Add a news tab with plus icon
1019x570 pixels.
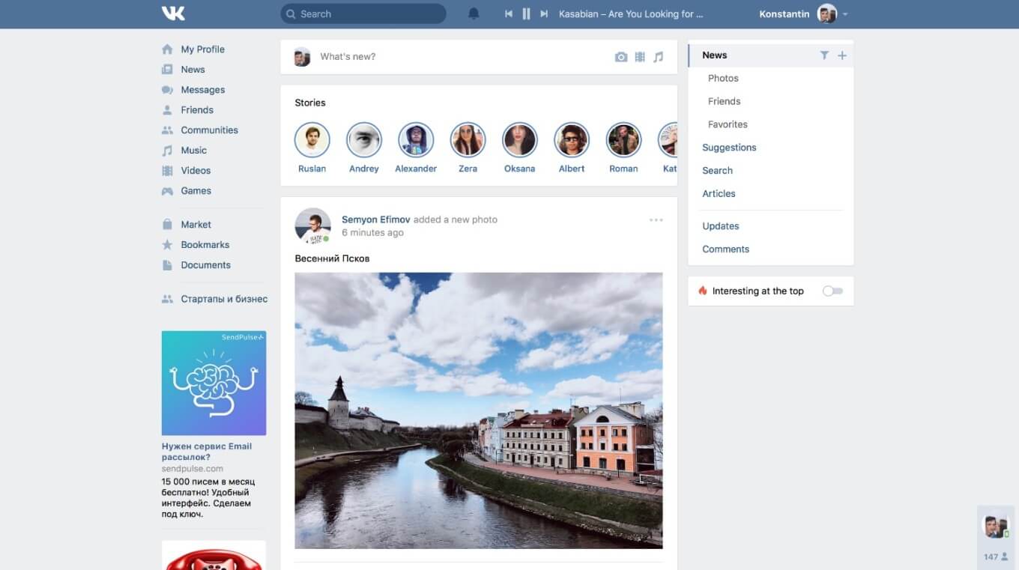[842, 55]
